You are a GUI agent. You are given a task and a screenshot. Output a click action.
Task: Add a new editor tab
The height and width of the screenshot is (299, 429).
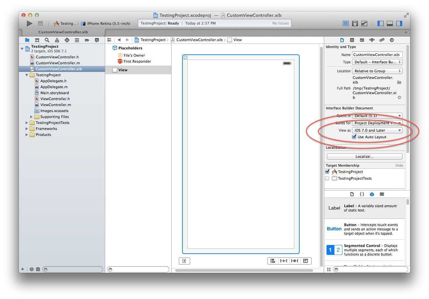point(405,32)
